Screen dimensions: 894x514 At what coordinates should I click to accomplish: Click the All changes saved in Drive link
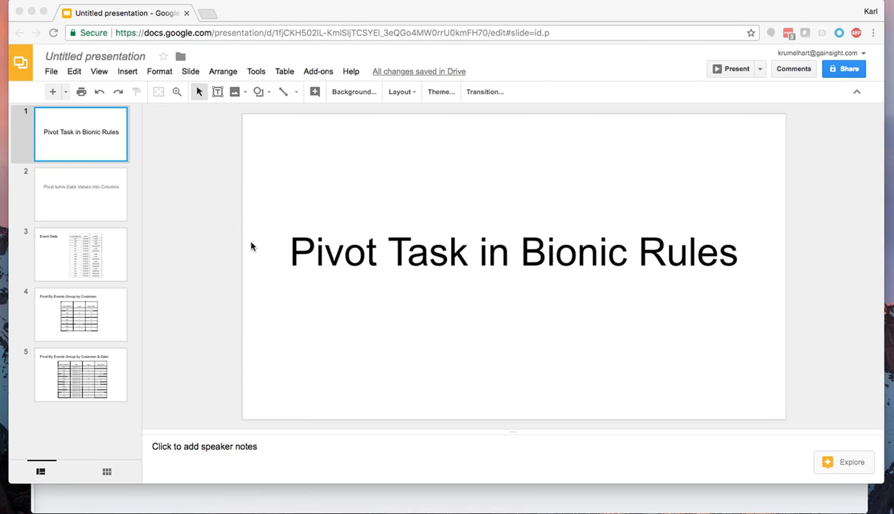click(419, 71)
